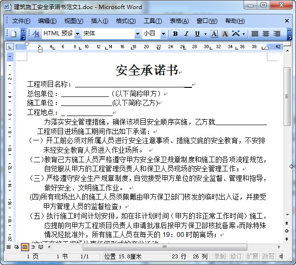Open the standard toolbar options arrow
Image resolution: width=296 pixels, height=265 pixels.
(23, 34)
